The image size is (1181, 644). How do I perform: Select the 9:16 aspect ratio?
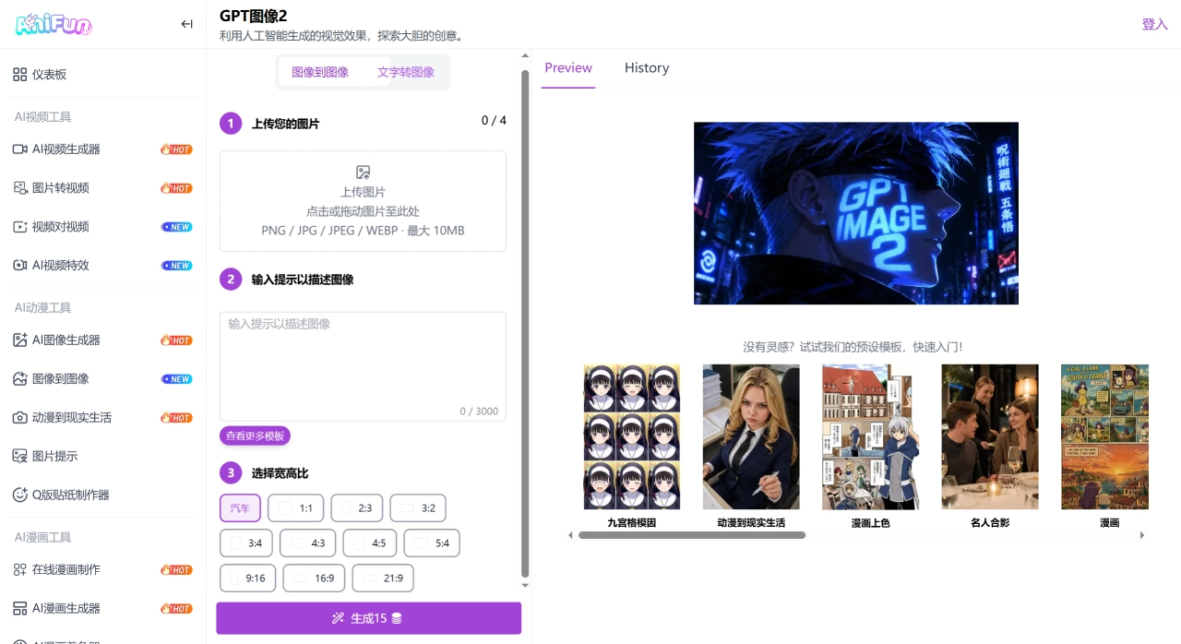(247, 578)
